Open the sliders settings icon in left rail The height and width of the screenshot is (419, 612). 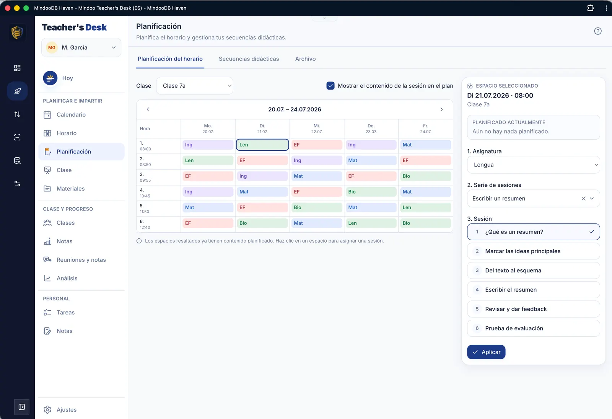tap(17, 184)
